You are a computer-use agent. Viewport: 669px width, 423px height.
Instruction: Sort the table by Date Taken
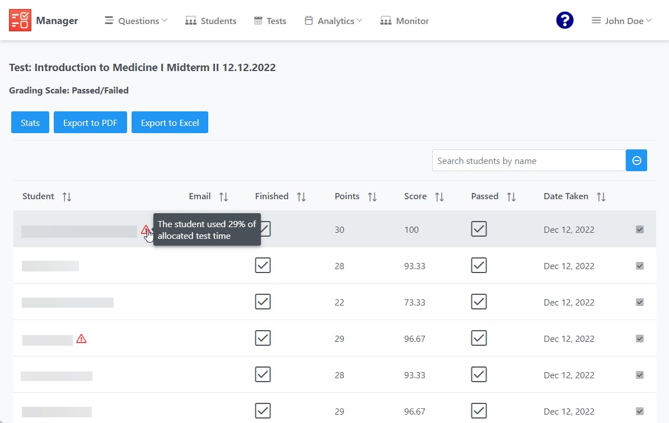[601, 196]
